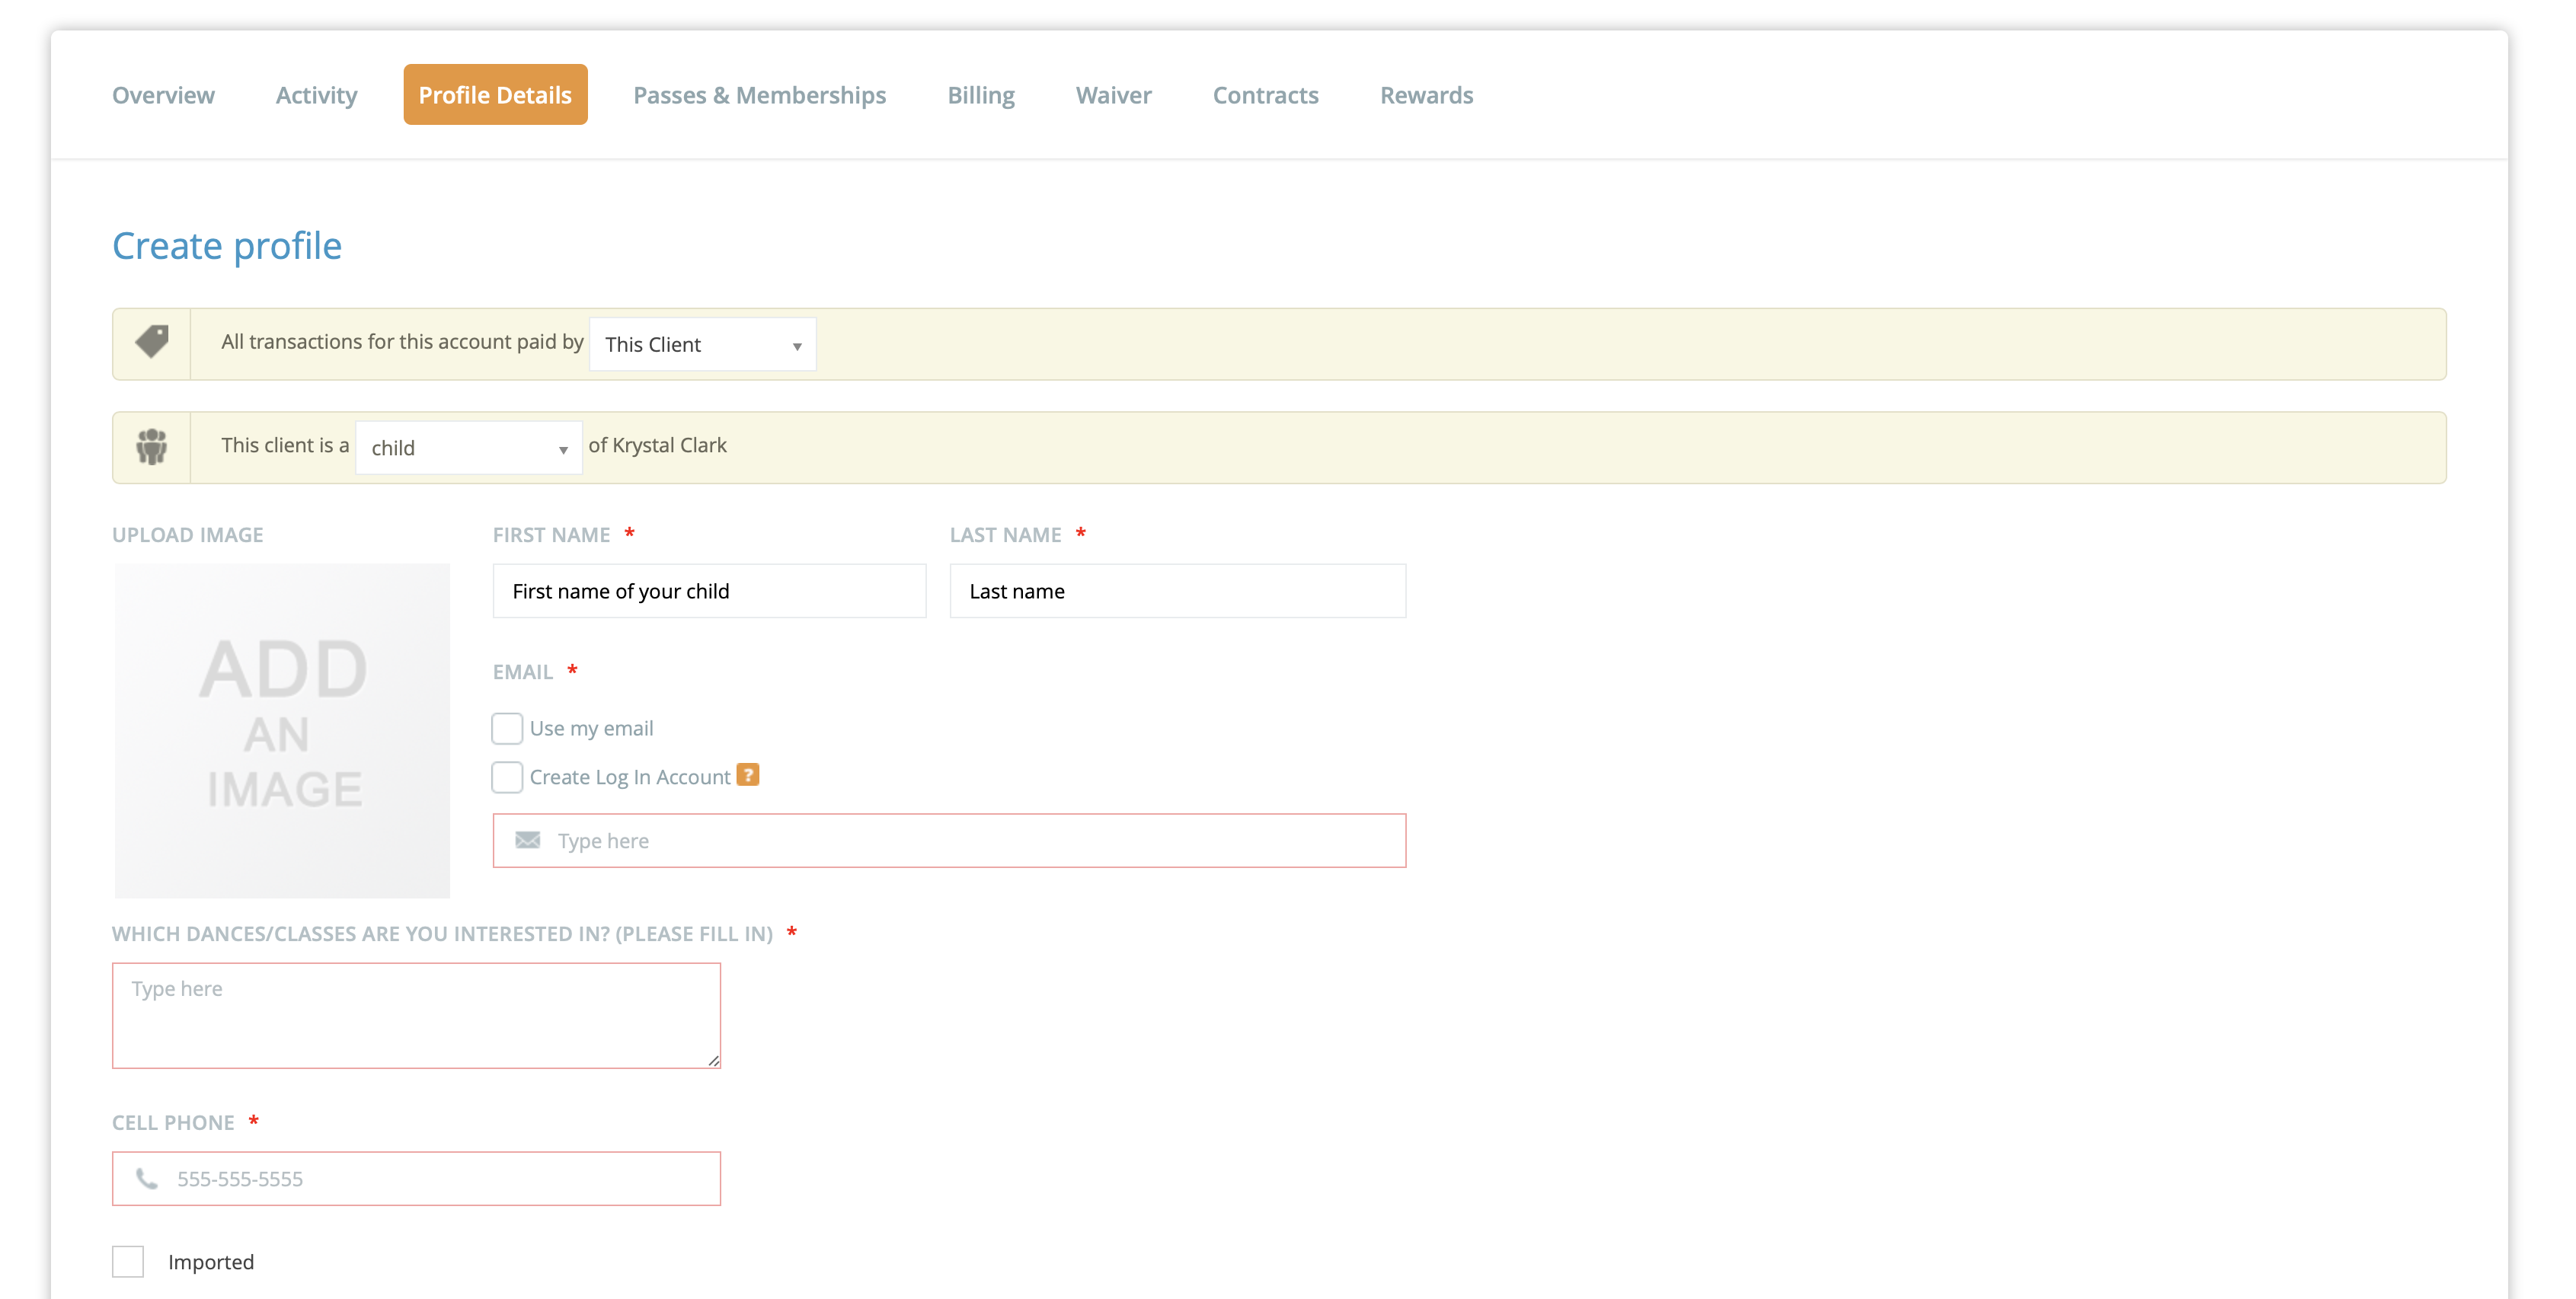Focus the Last Name input field

pyautogui.click(x=1178, y=591)
